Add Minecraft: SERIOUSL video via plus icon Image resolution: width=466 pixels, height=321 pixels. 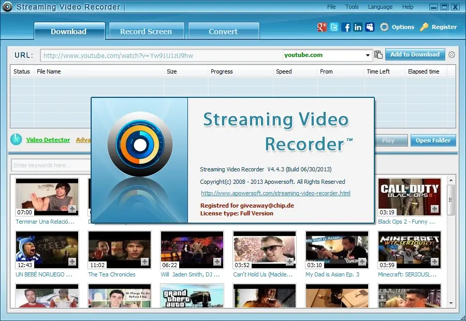coord(434,261)
